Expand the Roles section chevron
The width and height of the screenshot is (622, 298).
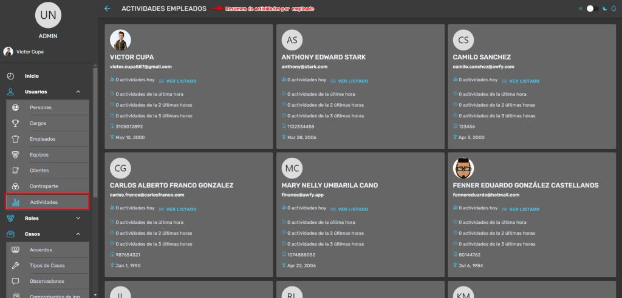point(78,218)
